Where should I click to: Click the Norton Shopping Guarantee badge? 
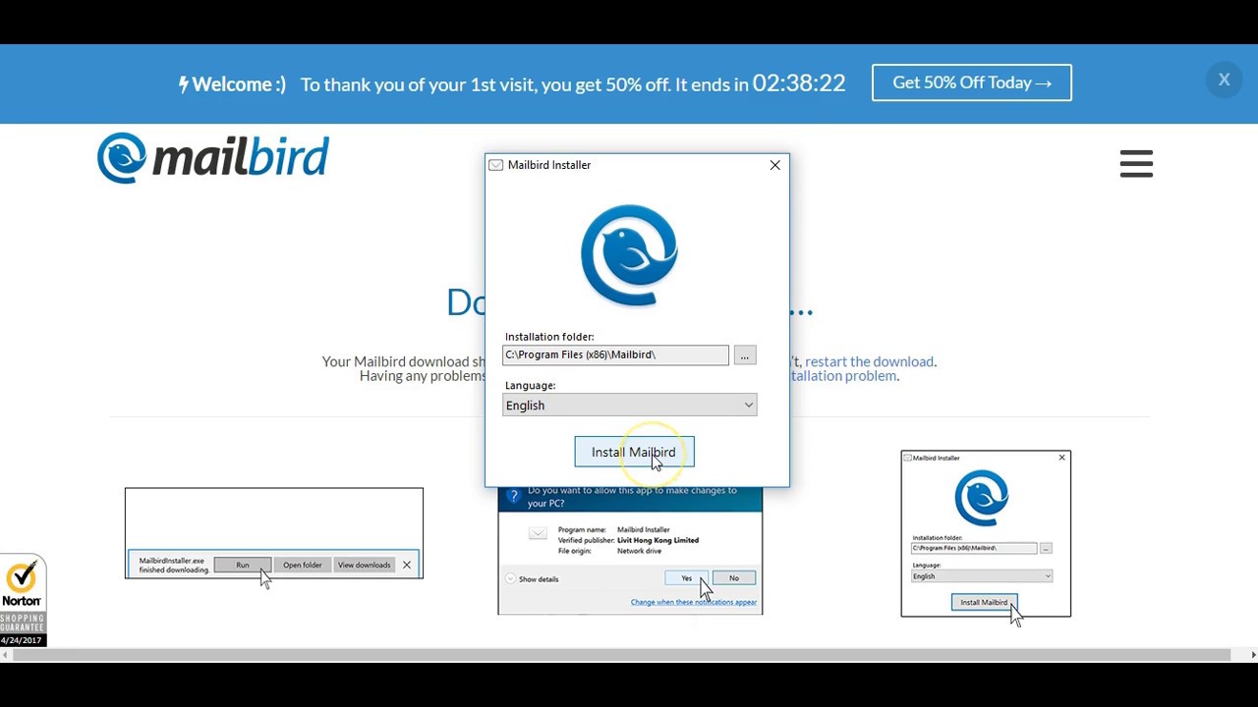point(23,601)
